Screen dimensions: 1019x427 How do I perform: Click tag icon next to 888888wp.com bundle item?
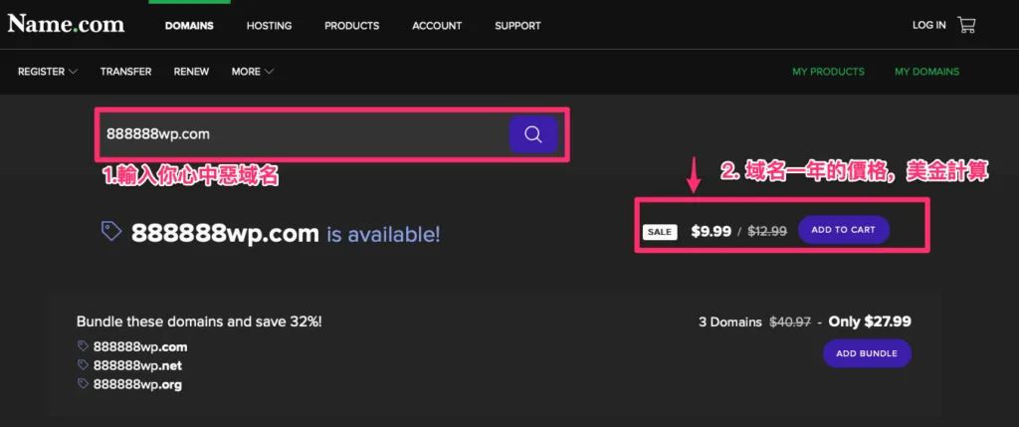coord(83,347)
